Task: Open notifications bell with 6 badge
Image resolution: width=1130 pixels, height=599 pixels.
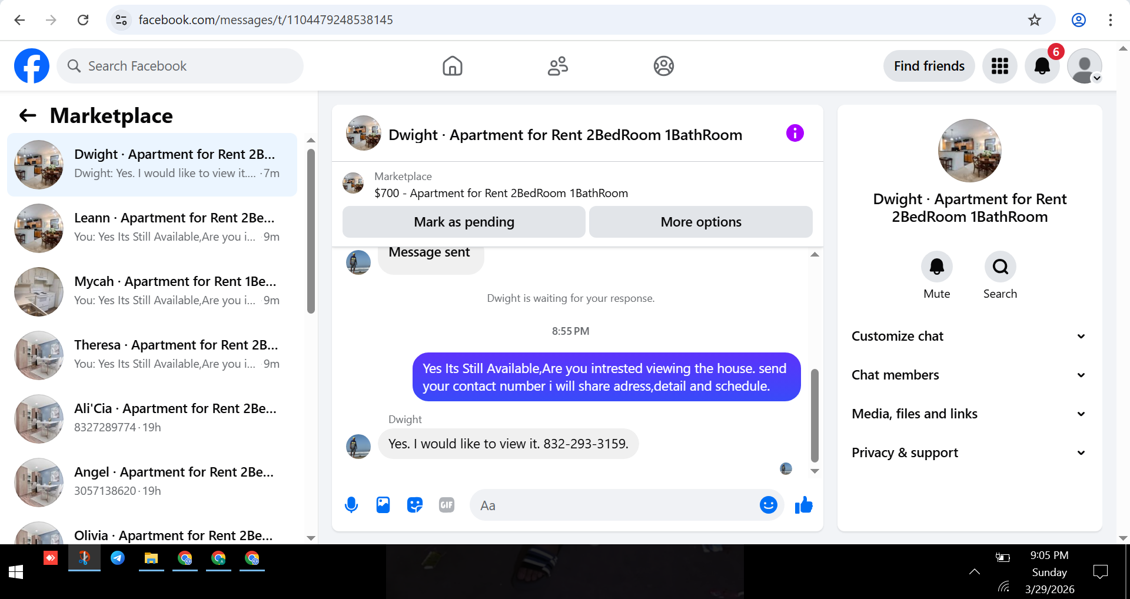Action: coord(1042,66)
